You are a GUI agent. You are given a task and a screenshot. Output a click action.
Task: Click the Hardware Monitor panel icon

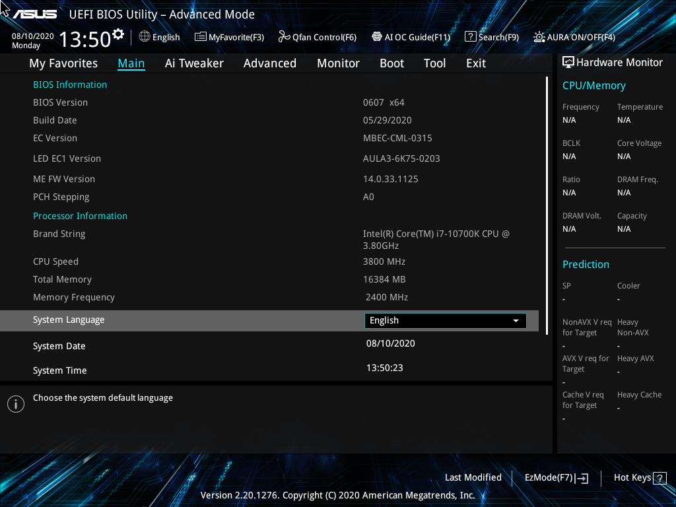(568, 61)
